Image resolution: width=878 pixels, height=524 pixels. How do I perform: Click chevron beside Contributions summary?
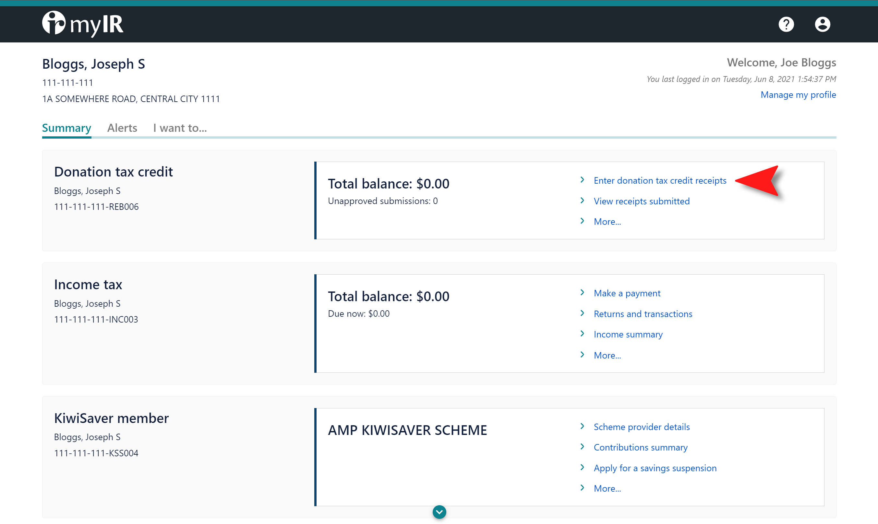point(582,447)
